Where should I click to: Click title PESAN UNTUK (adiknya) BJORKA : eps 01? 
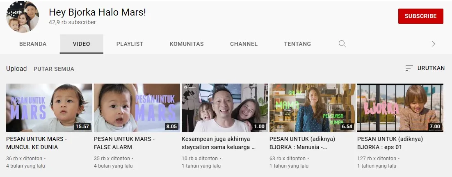point(390,143)
